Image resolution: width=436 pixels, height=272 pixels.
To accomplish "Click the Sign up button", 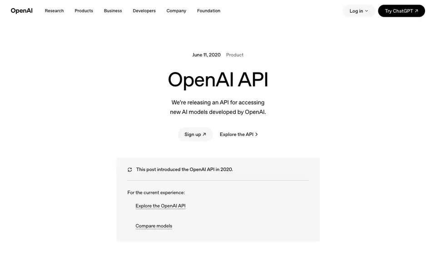I will [195, 134].
